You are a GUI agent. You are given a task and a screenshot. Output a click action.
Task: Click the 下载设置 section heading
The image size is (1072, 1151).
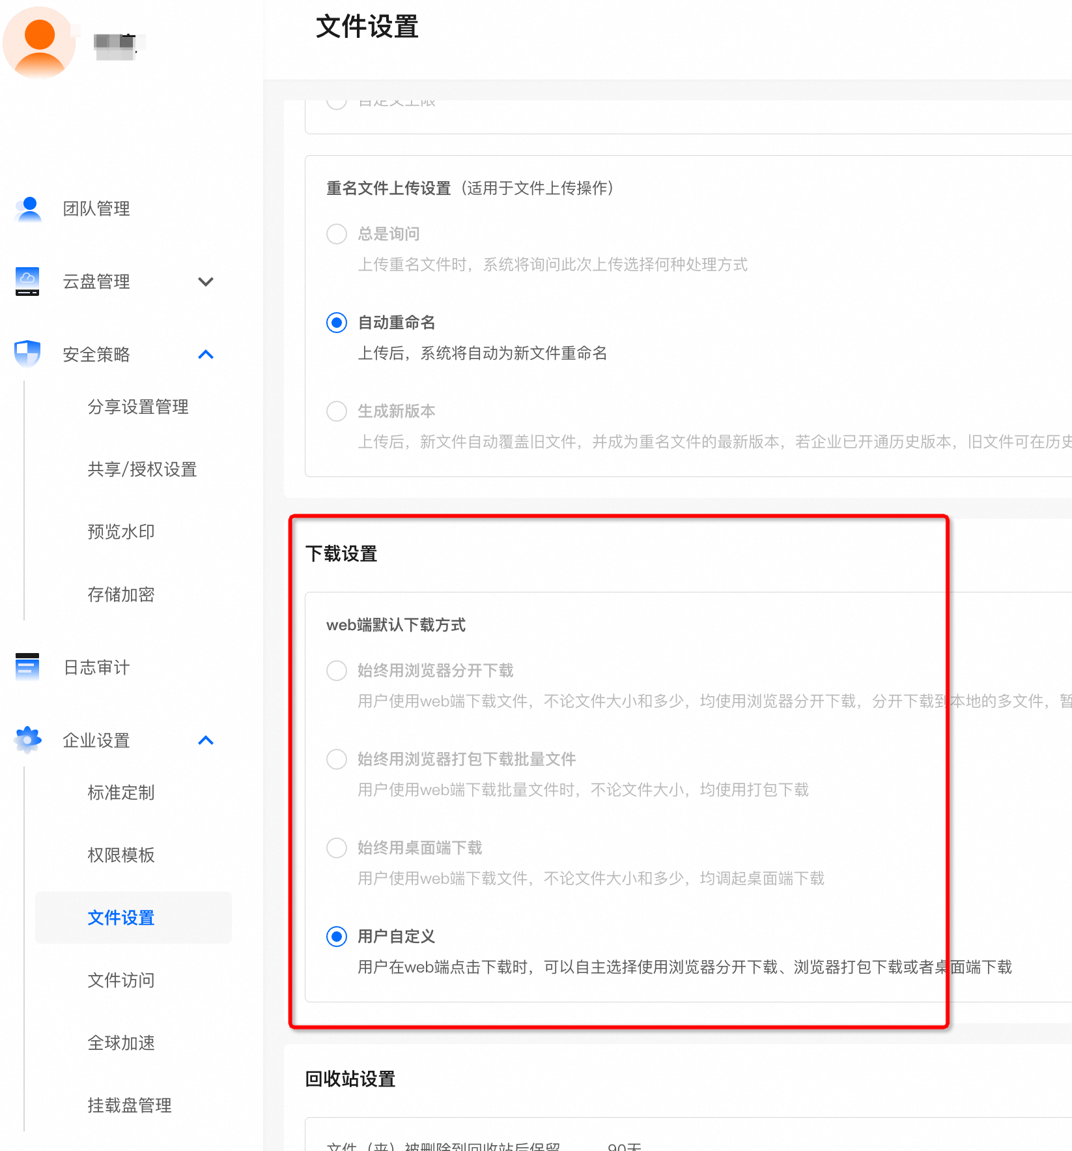click(x=341, y=554)
